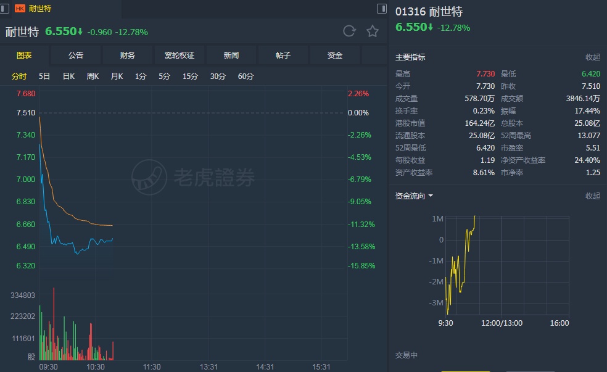
Task: Click the left panel layout icon
Action: coord(6,9)
